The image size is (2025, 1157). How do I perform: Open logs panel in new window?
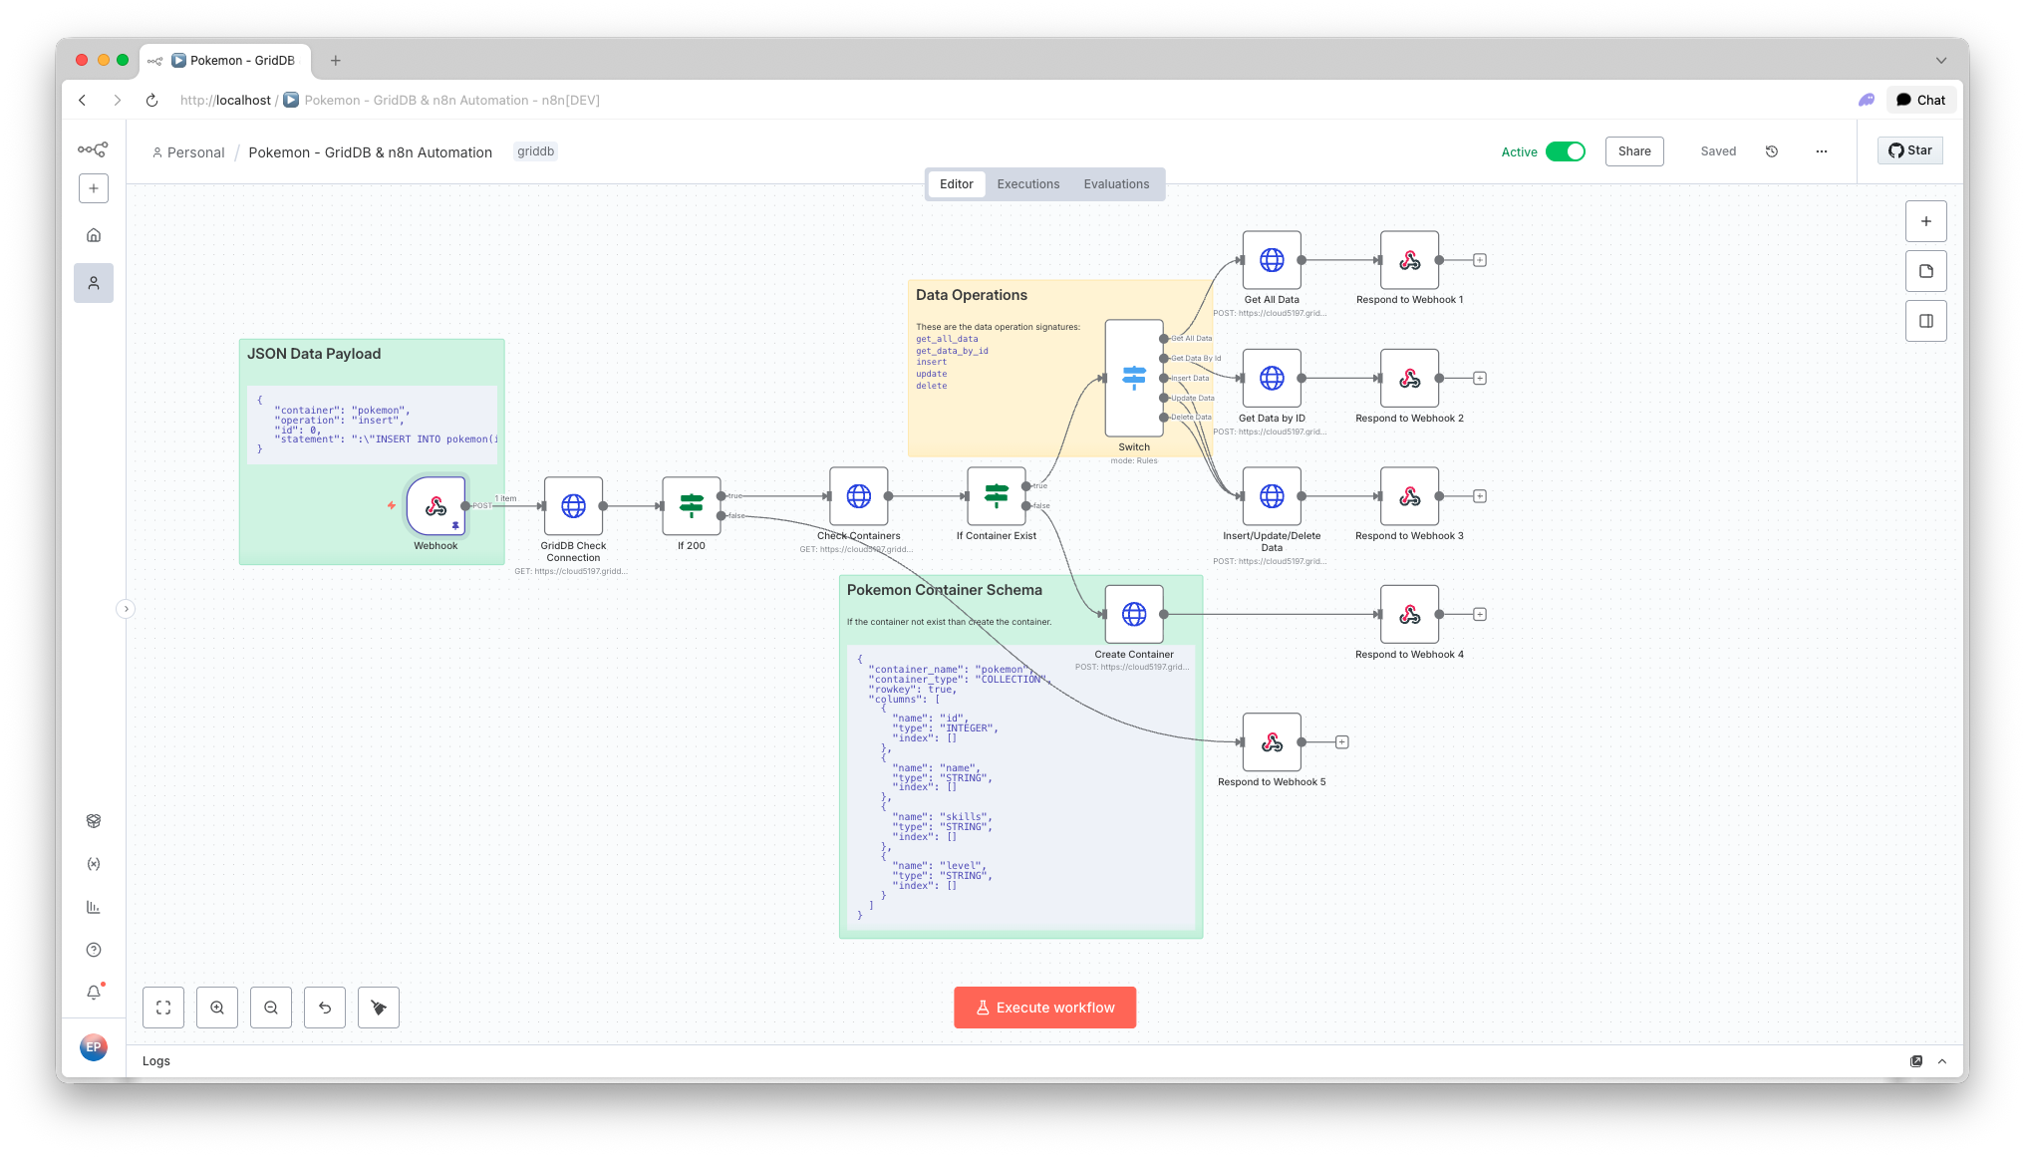tap(1916, 1061)
